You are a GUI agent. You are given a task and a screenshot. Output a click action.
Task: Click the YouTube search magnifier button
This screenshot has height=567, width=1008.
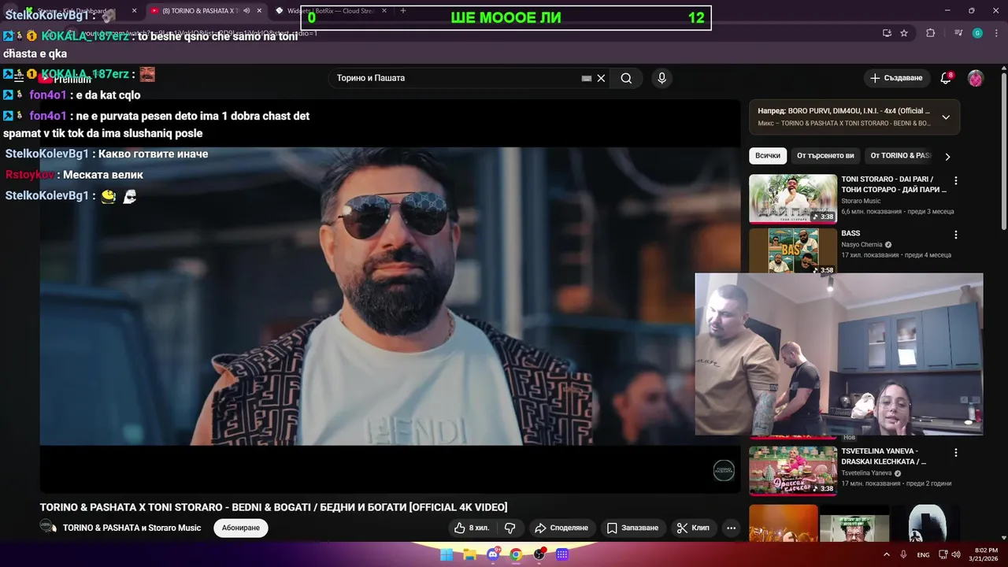[x=626, y=78]
